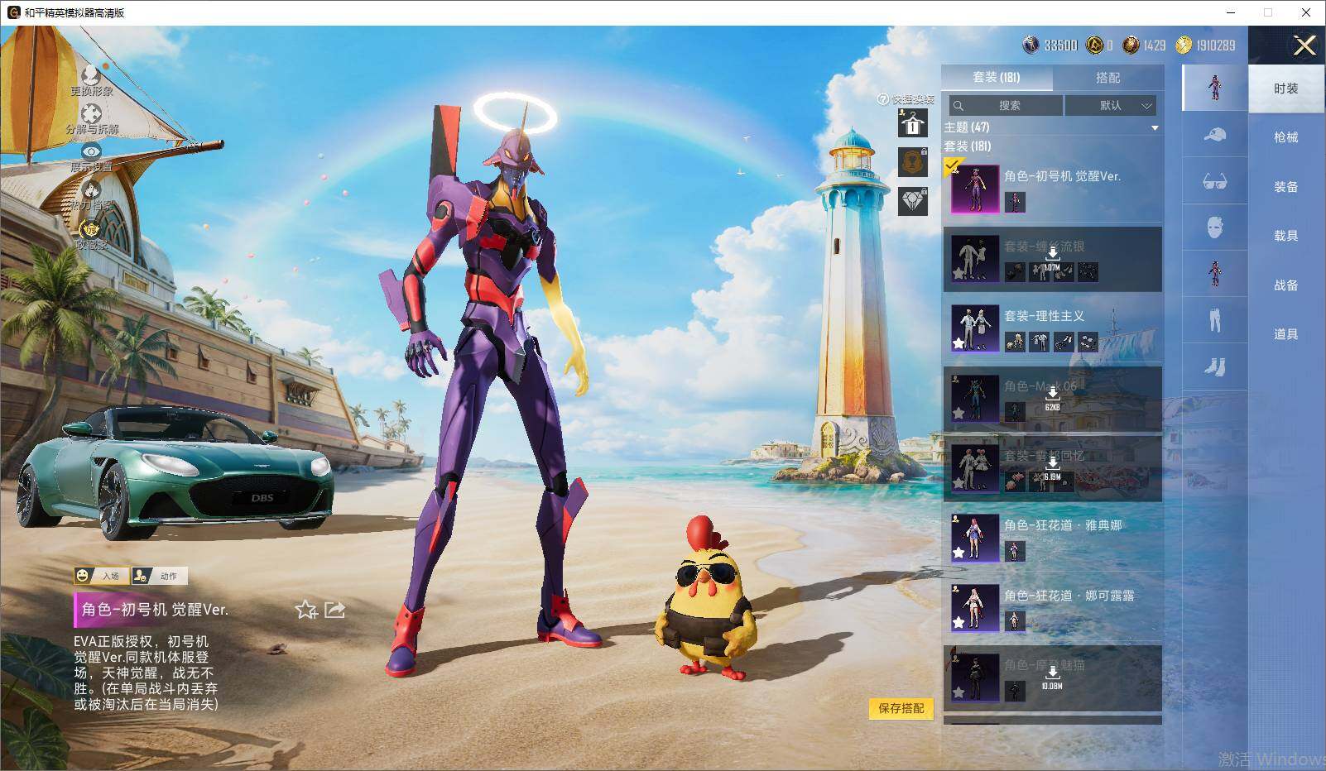Toggle 展示设置 eye display settings

91,152
